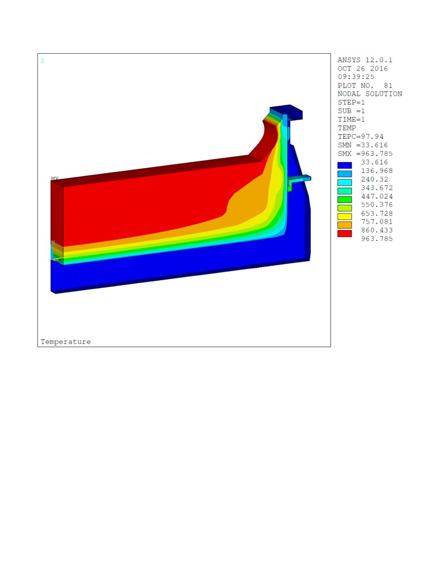Click the PLOT NO. 81 text
This screenshot has width=437, height=566.
click(365, 86)
